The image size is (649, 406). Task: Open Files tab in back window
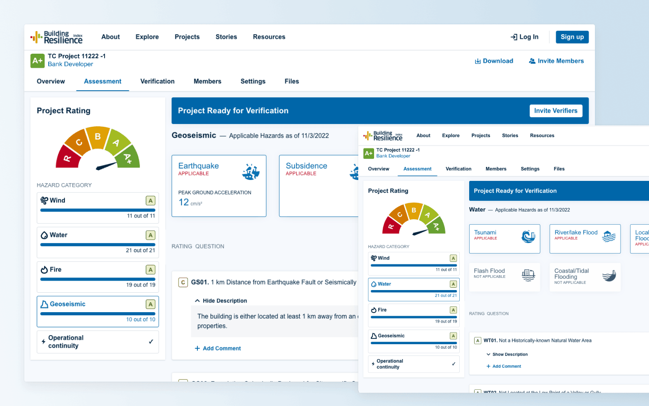(292, 82)
